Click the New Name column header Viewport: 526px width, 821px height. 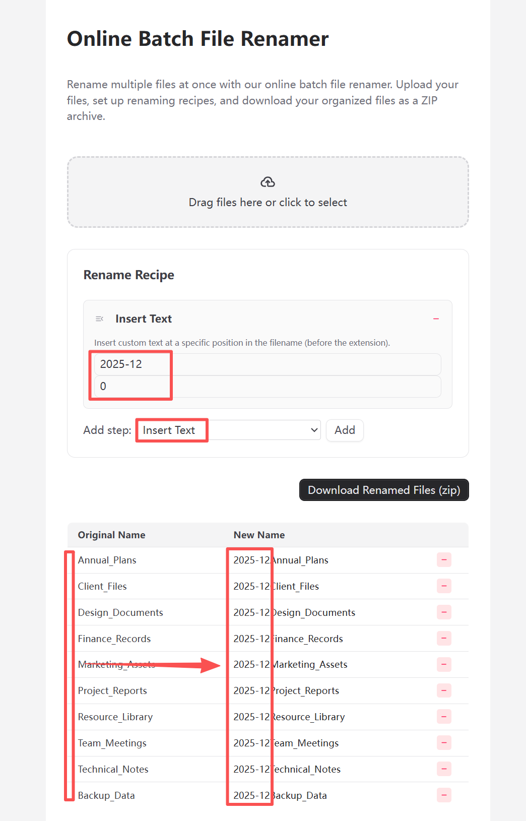click(x=259, y=535)
